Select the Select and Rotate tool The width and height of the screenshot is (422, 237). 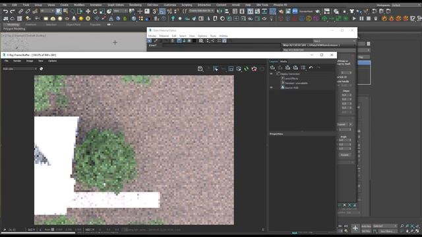click(95, 11)
